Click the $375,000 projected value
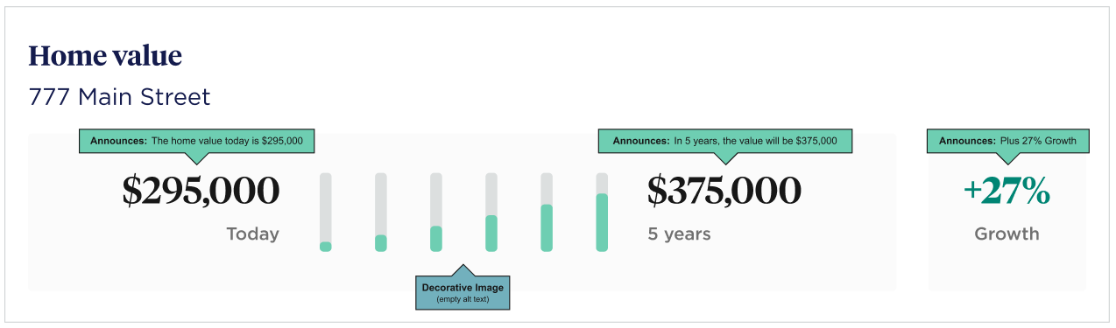 tap(724, 191)
